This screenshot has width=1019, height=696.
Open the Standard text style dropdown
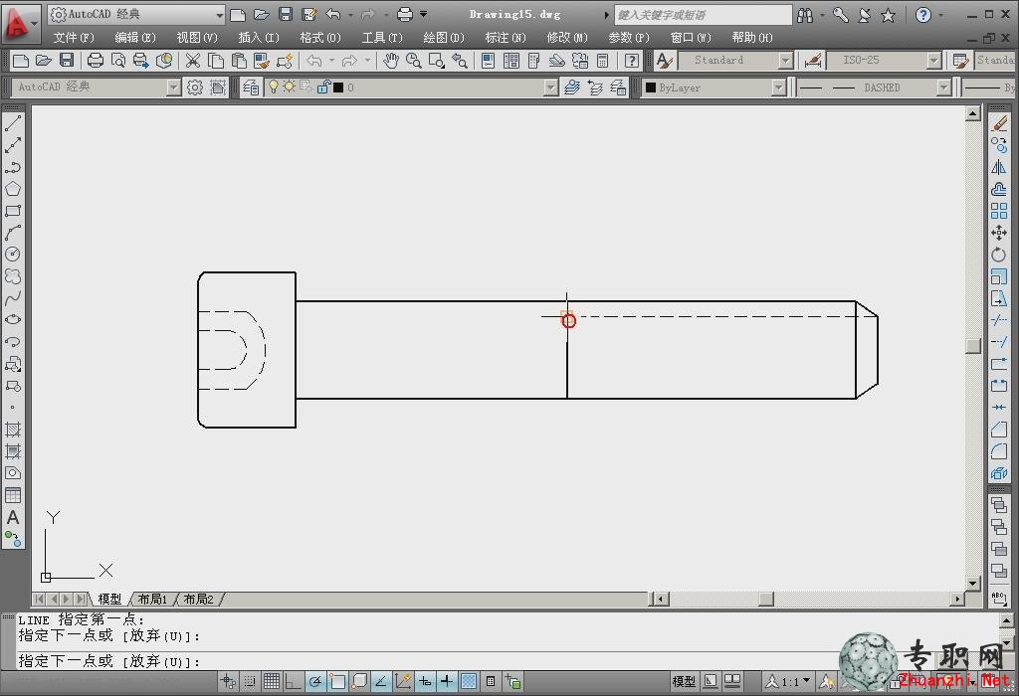tap(786, 61)
